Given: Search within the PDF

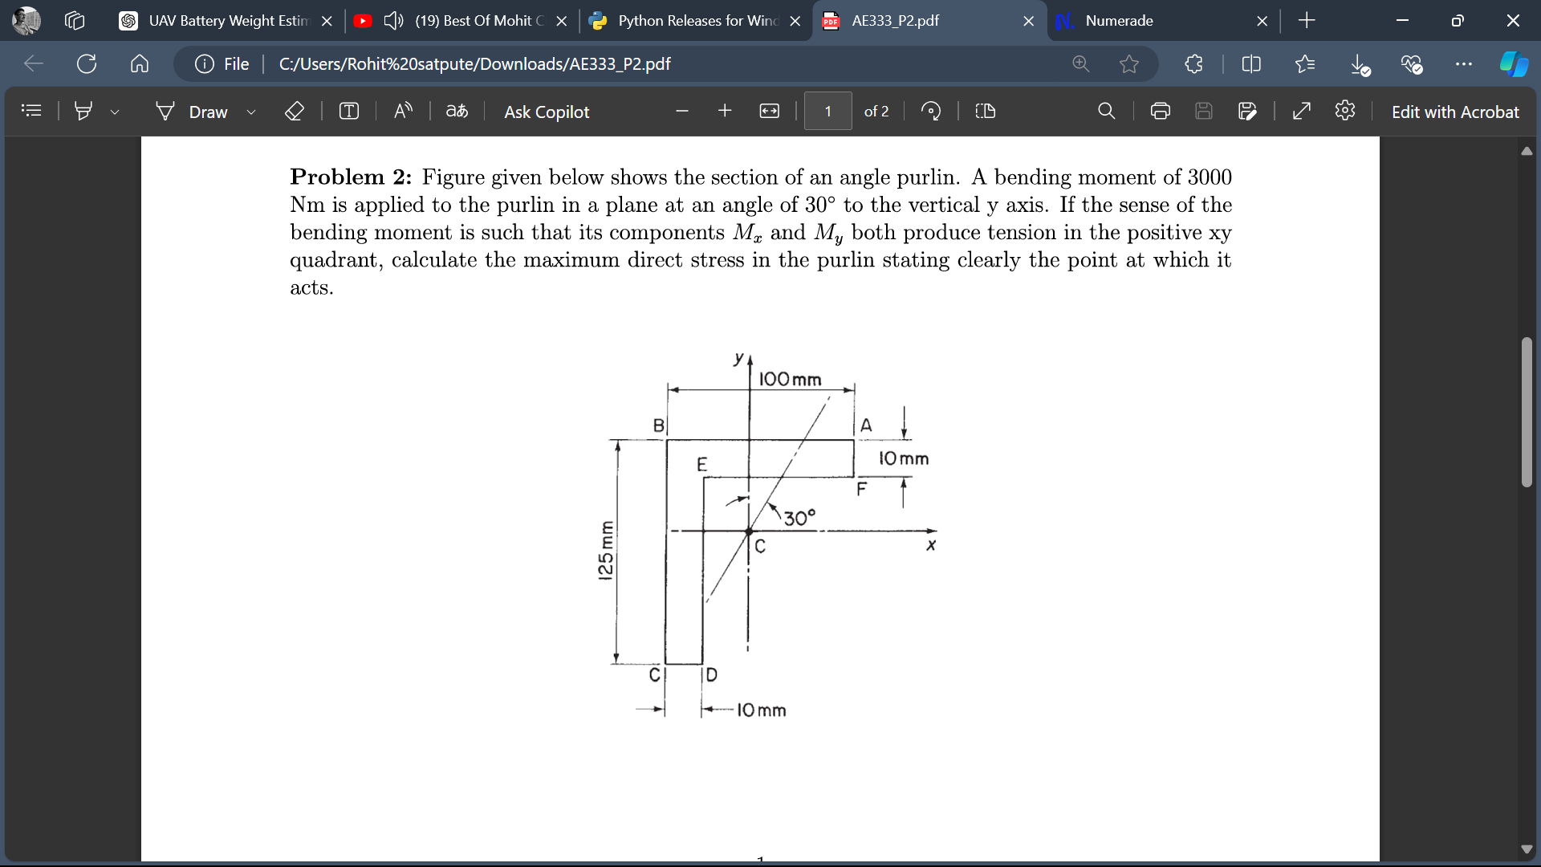Looking at the screenshot, I should [1107, 111].
